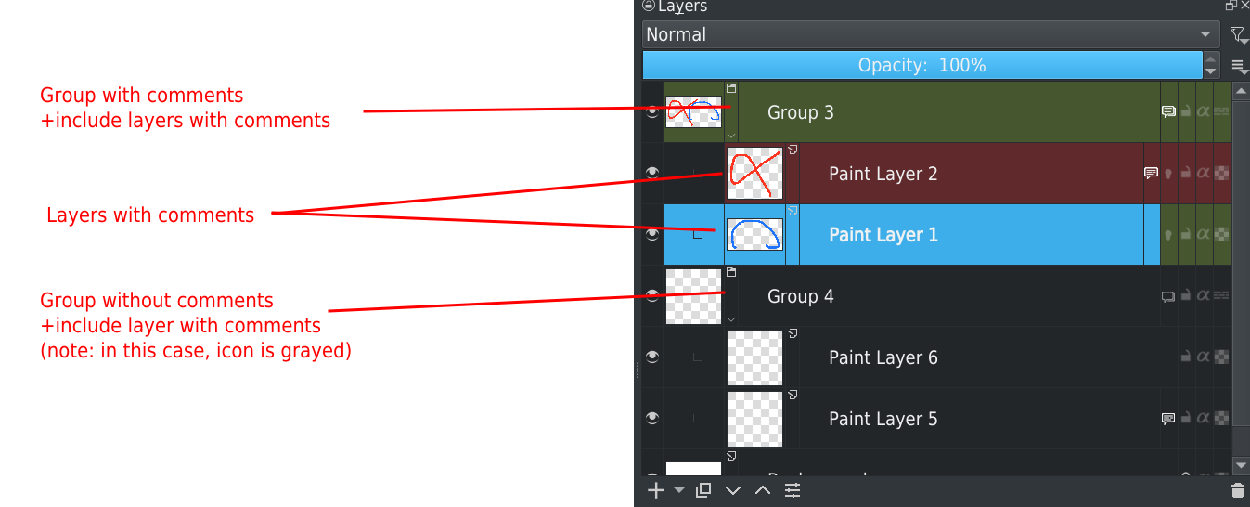The height and width of the screenshot is (507, 1250).
Task: Collapse the Group 3 layer group
Action: coord(731,135)
